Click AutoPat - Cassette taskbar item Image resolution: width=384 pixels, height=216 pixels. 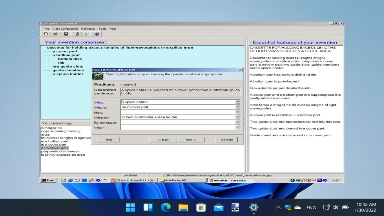(231, 180)
